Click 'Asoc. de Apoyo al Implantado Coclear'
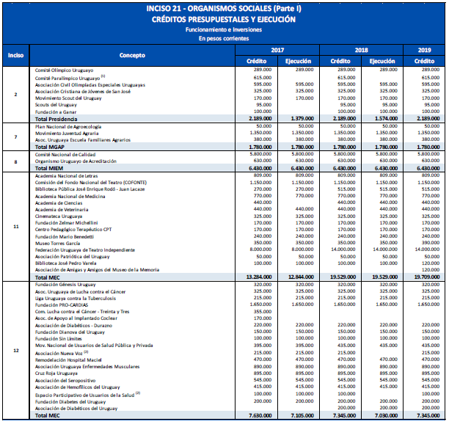Viewport: 449px width, 424px height. pyautogui.click(x=76, y=318)
